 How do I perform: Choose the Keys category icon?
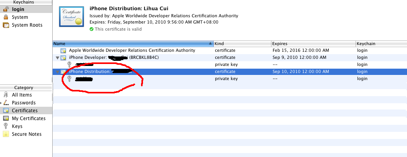pyautogui.click(x=6, y=126)
